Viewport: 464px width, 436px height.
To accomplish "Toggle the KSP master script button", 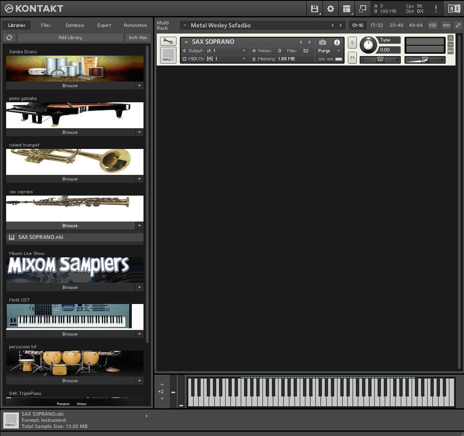I will coord(433,25).
